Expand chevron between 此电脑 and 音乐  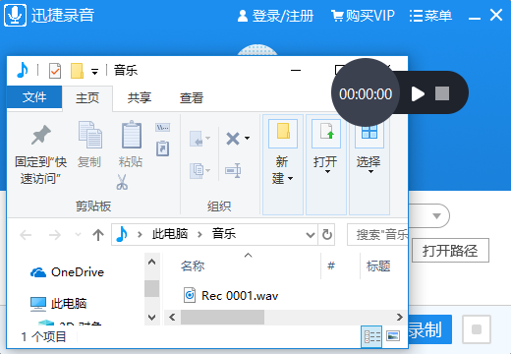(x=199, y=234)
